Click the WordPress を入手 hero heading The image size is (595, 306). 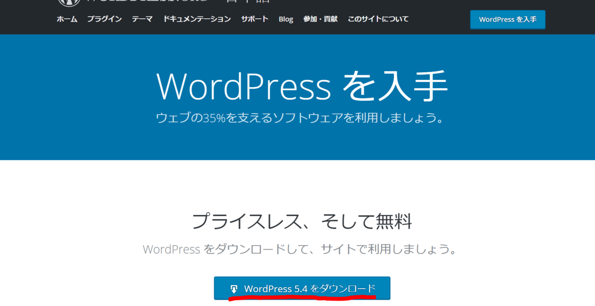(302, 86)
